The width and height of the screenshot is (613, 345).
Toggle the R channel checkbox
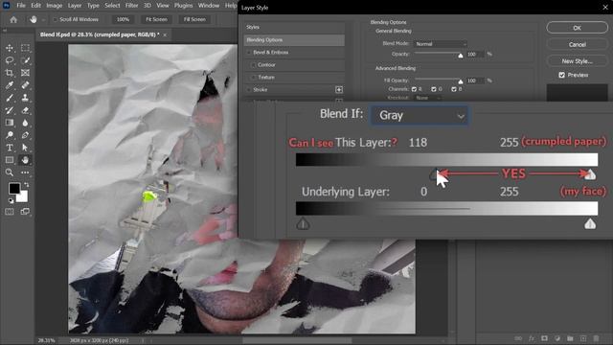(414, 89)
